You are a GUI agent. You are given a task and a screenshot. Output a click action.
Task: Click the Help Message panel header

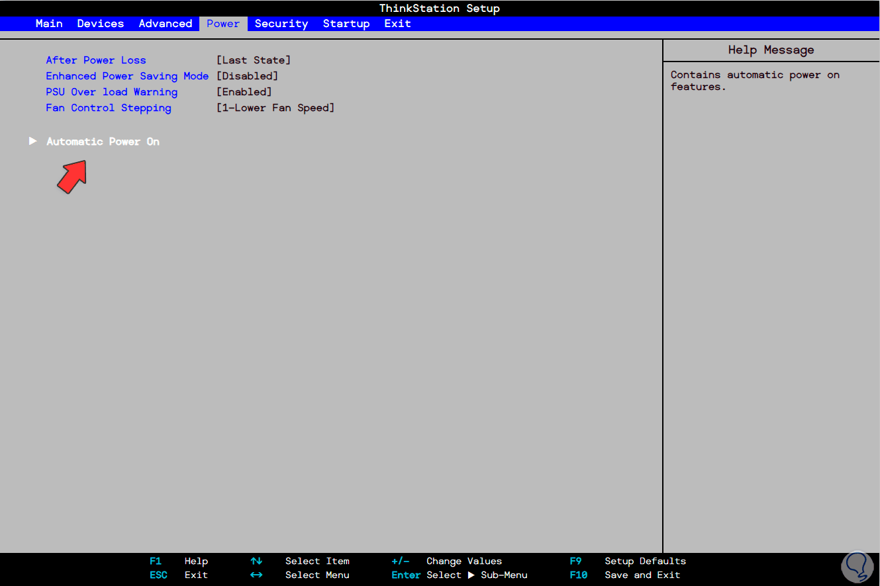point(771,50)
